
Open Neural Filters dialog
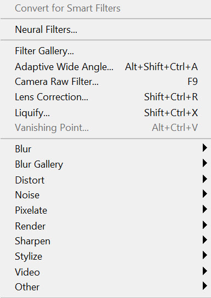[105, 30]
